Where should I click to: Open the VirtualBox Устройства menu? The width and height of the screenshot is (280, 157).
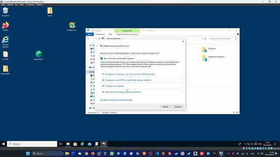(30, 5)
